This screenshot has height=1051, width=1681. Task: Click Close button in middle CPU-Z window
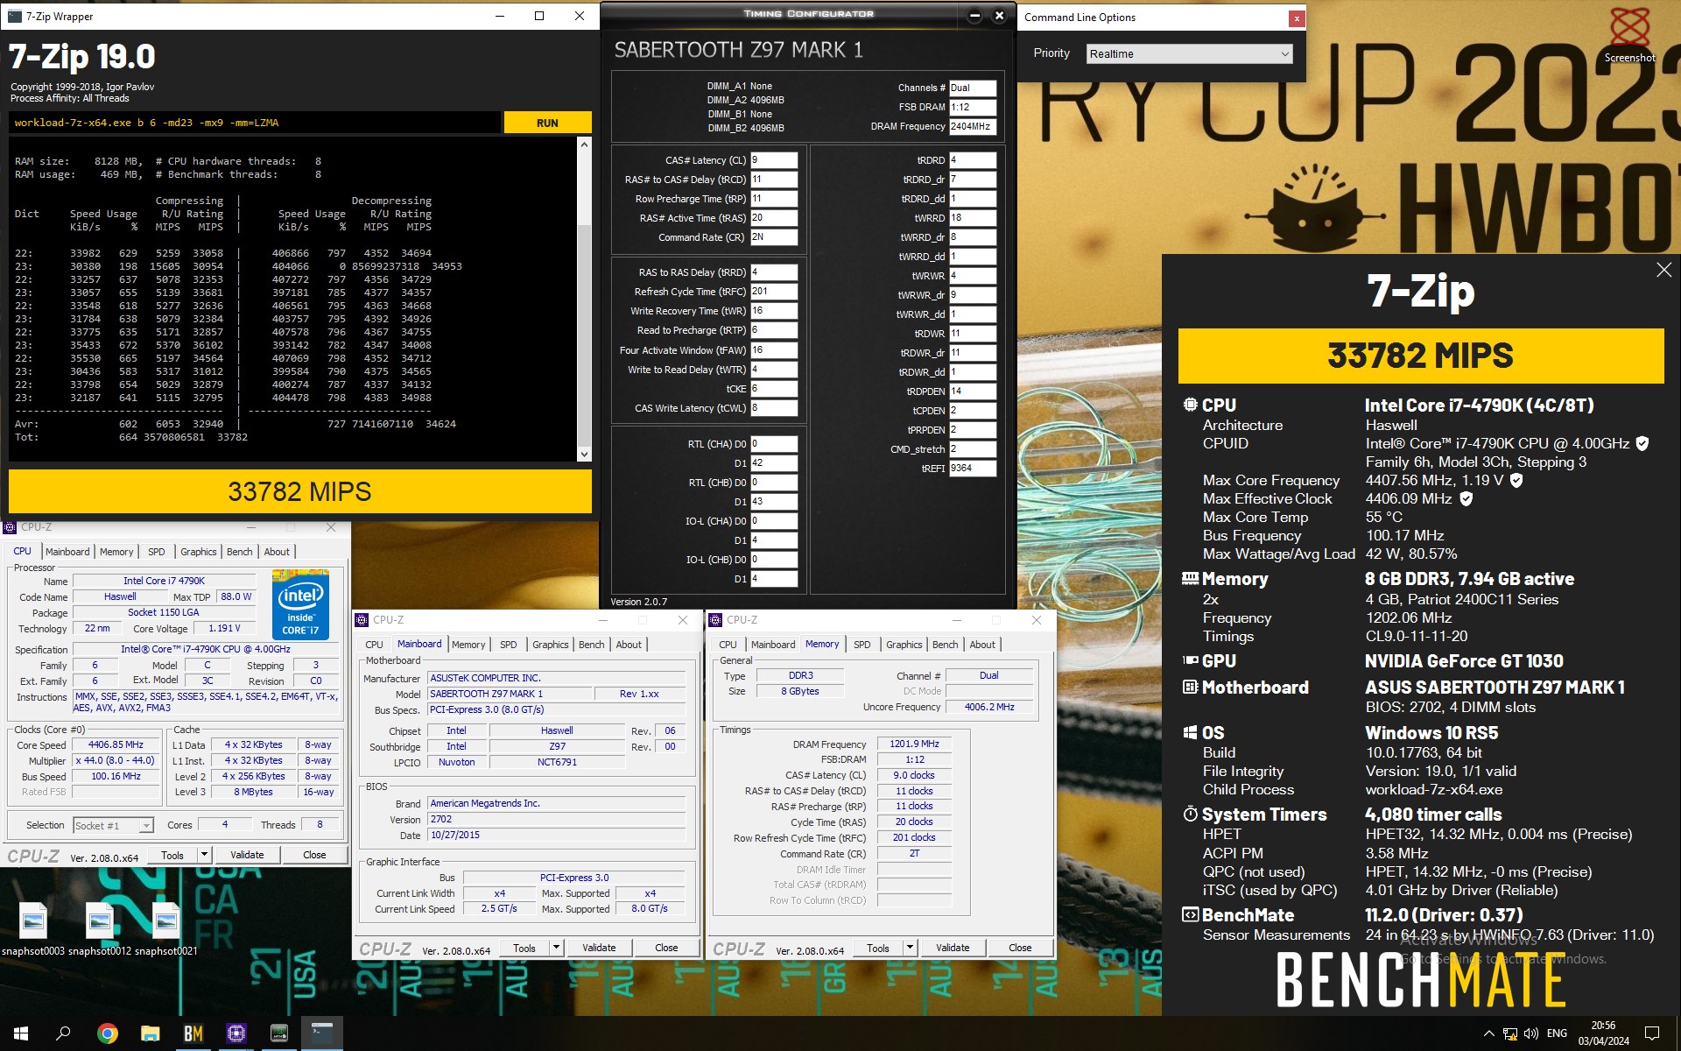click(666, 948)
